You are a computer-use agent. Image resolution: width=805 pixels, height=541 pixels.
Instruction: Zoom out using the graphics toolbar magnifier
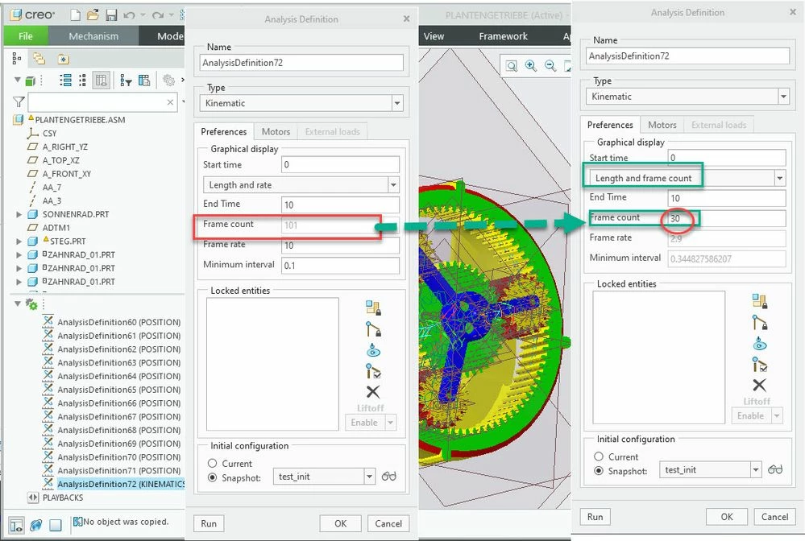[x=550, y=66]
